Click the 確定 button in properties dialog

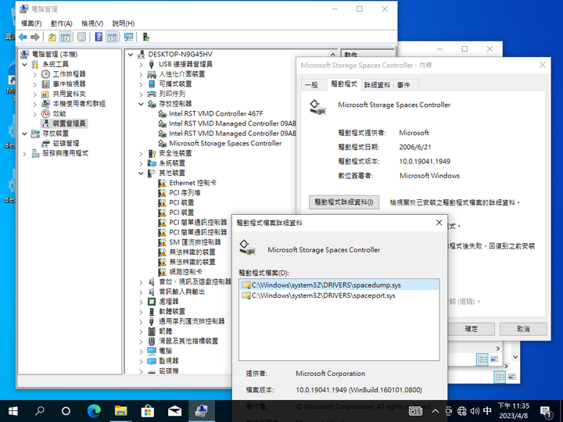471,329
